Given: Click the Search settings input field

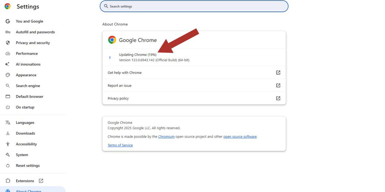Looking at the screenshot, I should point(194,6).
